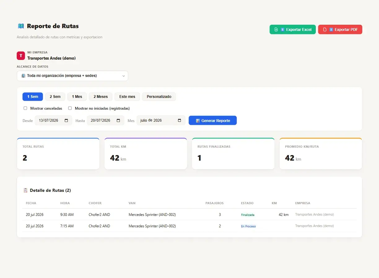This screenshot has height=278, width=379.
Task: Click the Fecha column header
Action: click(x=31, y=203)
